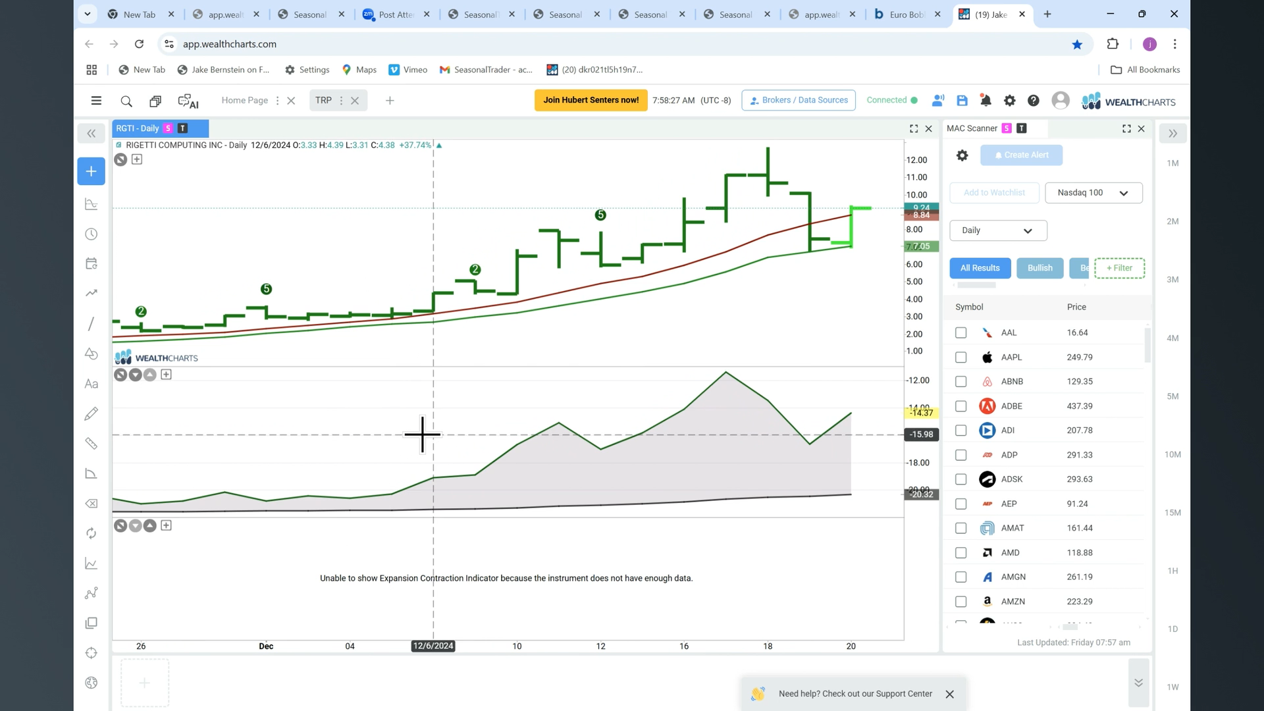Viewport: 1264px width, 711px height.
Task: Show All Results filter tab
Action: 980,268
